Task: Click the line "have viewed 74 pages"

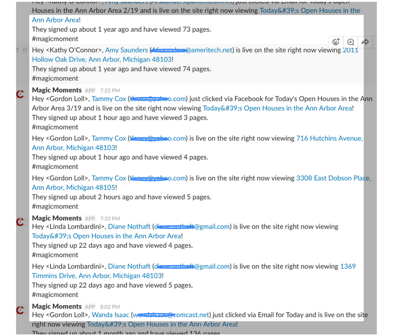Action: pyautogui.click(x=122, y=69)
